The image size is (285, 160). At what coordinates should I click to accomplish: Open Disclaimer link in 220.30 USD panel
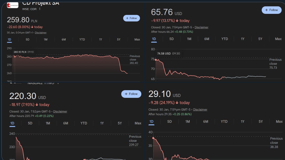pyautogui.click(x=60, y=111)
